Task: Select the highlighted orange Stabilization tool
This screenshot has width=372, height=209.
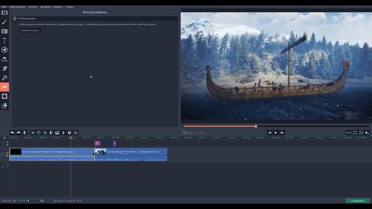Action: pyautogui.click(x=5, y=87)
